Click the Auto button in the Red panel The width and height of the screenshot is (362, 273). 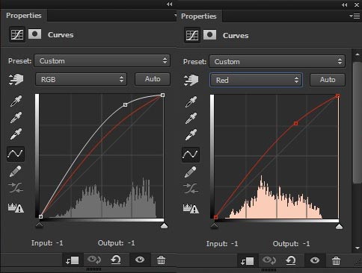(x=328, y=80)
